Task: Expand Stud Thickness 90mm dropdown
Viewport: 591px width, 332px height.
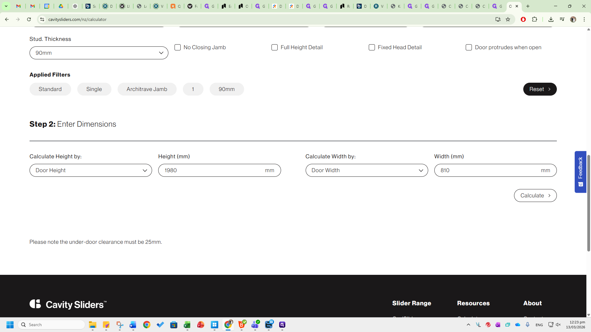Action: (99, 53)
